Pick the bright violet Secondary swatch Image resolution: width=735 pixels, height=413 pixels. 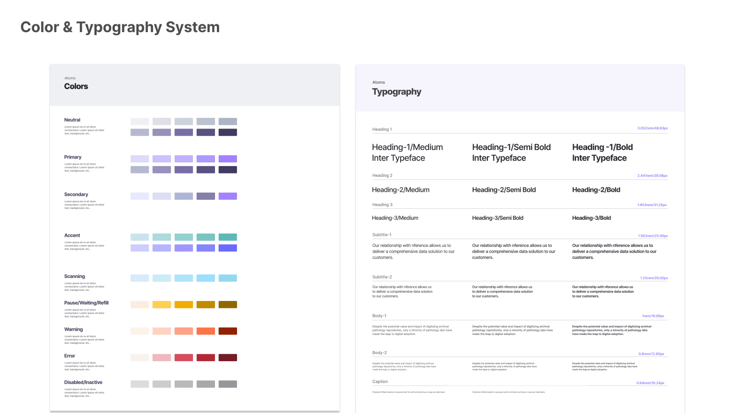[228, 196]
